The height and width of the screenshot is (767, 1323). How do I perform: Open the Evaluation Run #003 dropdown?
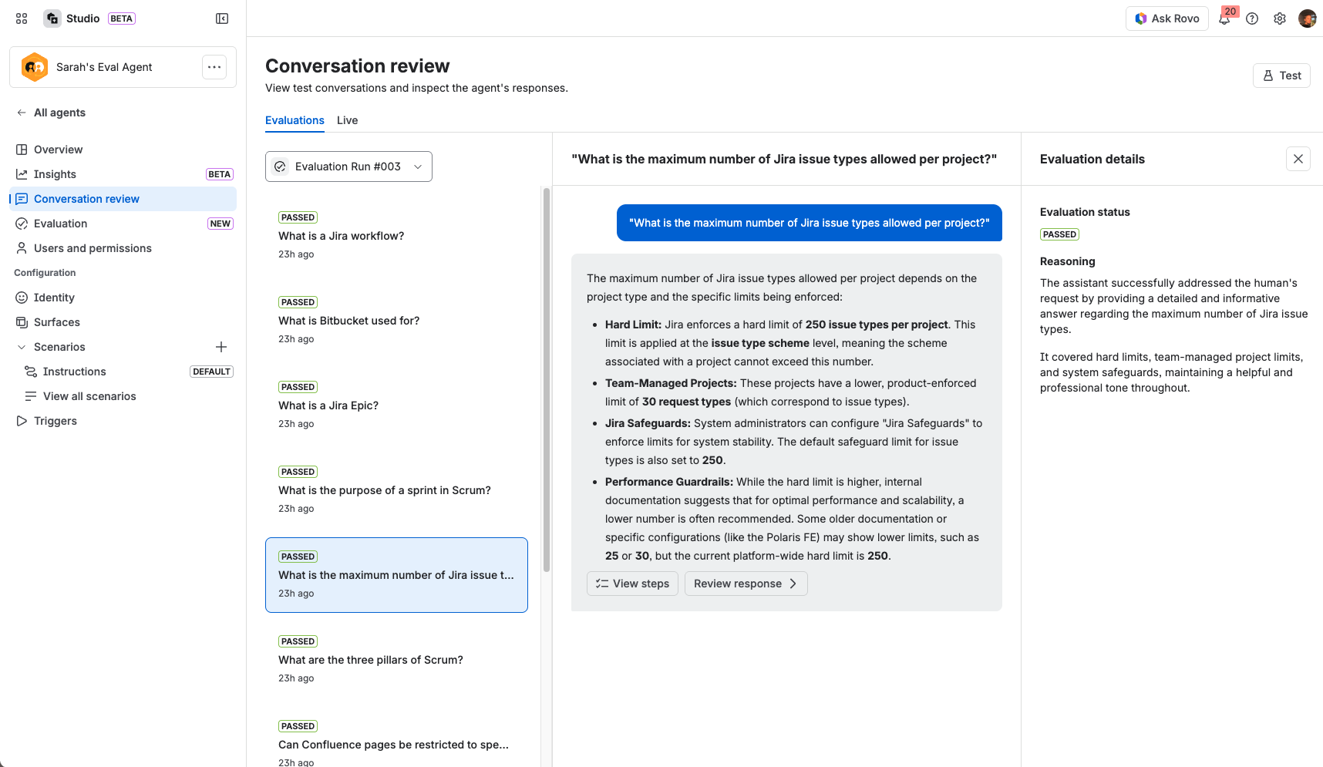[x=348, y=167]
